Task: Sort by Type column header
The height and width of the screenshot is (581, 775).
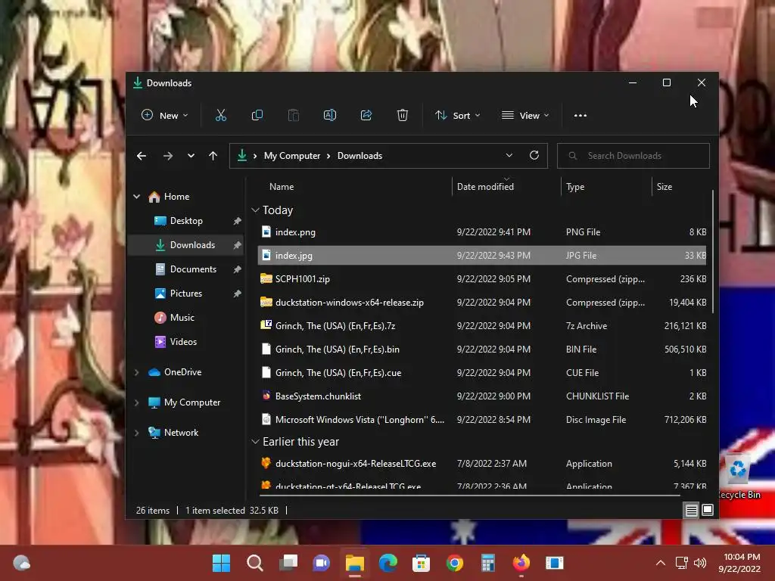Action: coord(606,187)
